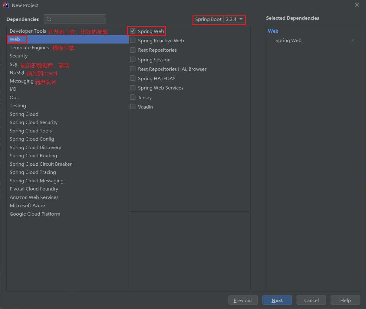366x309 pixels.
Task: Choose Spring Cloud Routing category
Action: pos(68,156)
